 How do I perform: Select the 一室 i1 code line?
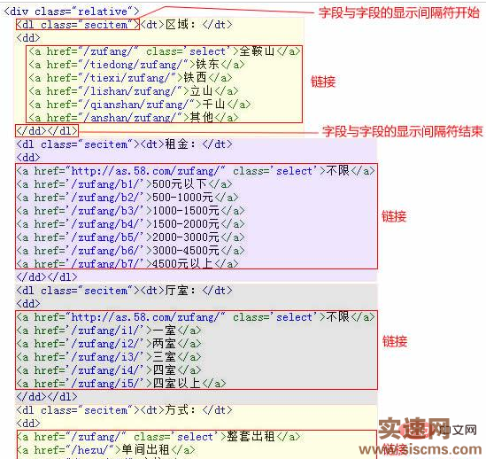109,331
